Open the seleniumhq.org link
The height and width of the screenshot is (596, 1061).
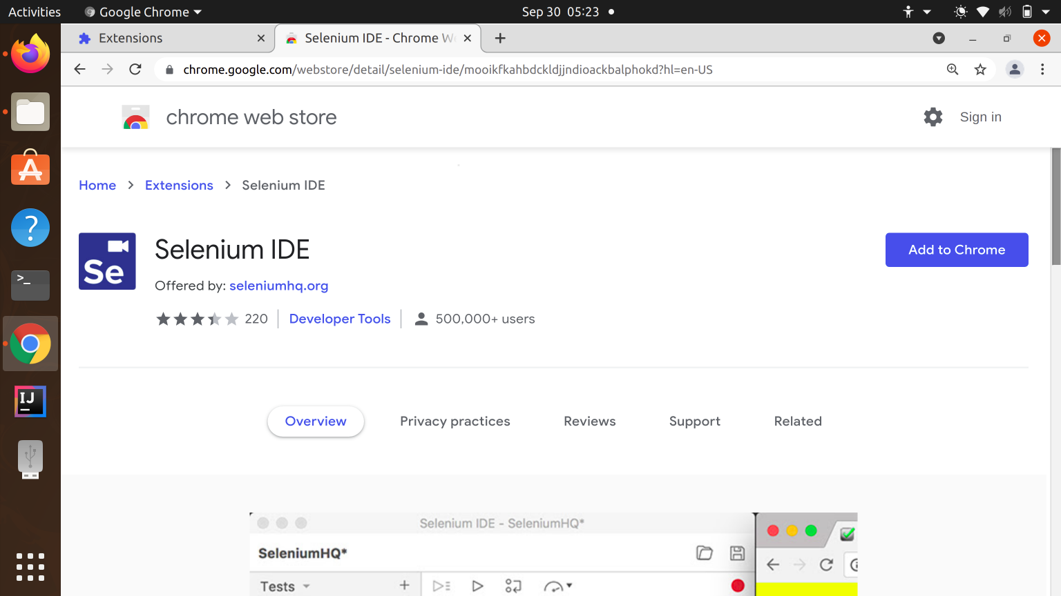(x=278, y=286)
